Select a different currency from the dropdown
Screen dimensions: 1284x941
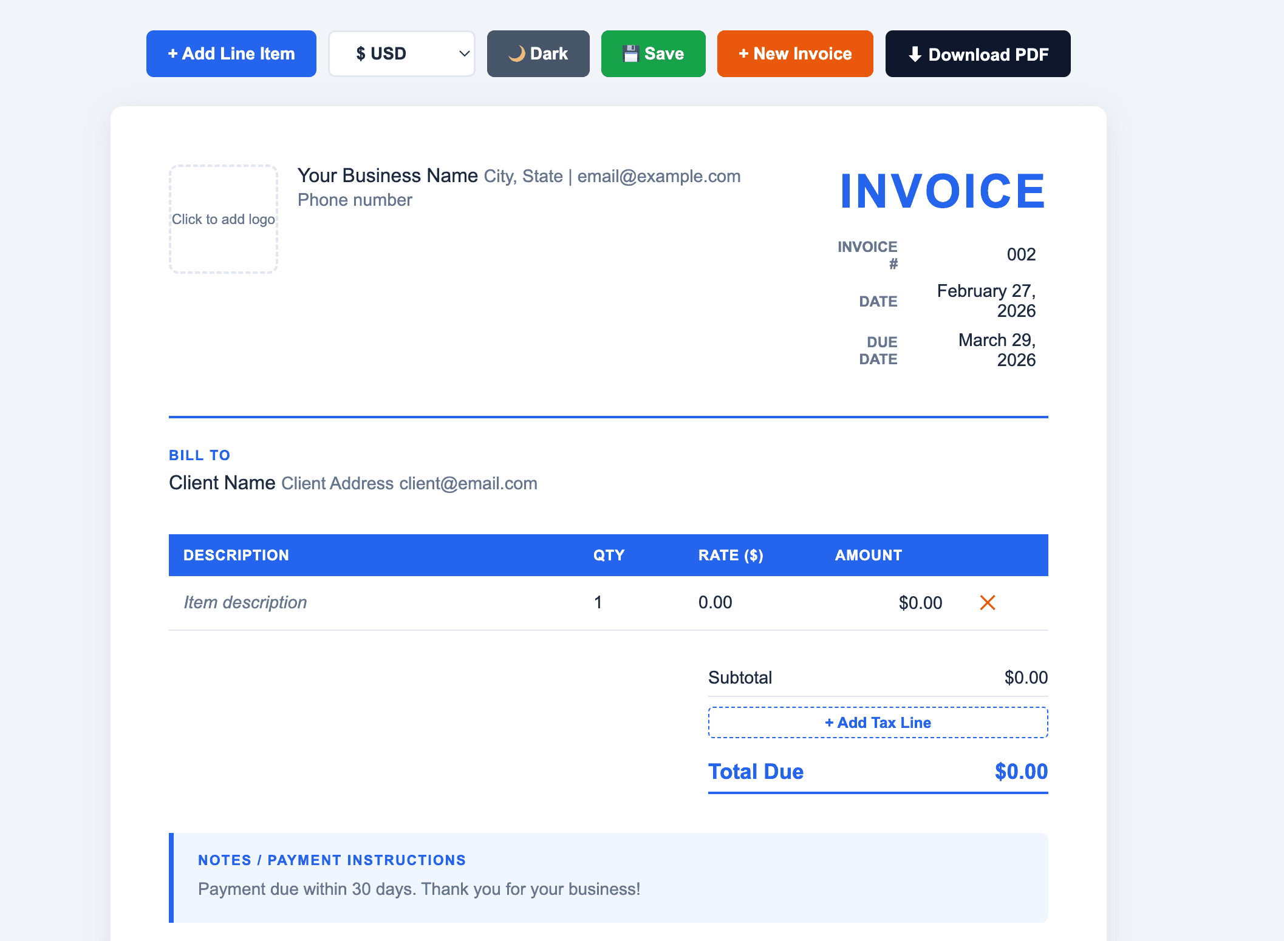click(401, 53)
